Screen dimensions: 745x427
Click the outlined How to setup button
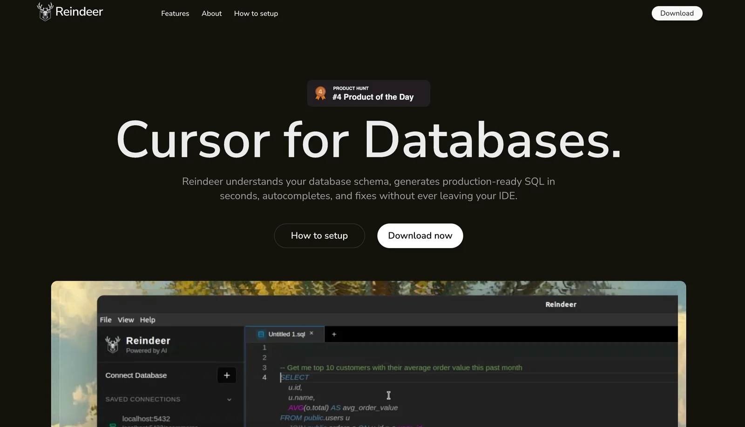(319, 236)
